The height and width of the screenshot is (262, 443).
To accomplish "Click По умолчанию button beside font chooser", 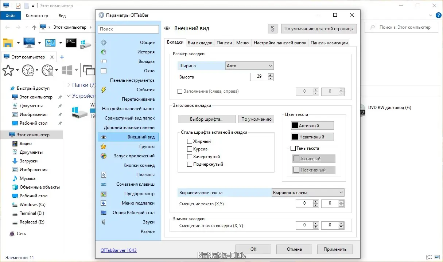I will 256,119.
